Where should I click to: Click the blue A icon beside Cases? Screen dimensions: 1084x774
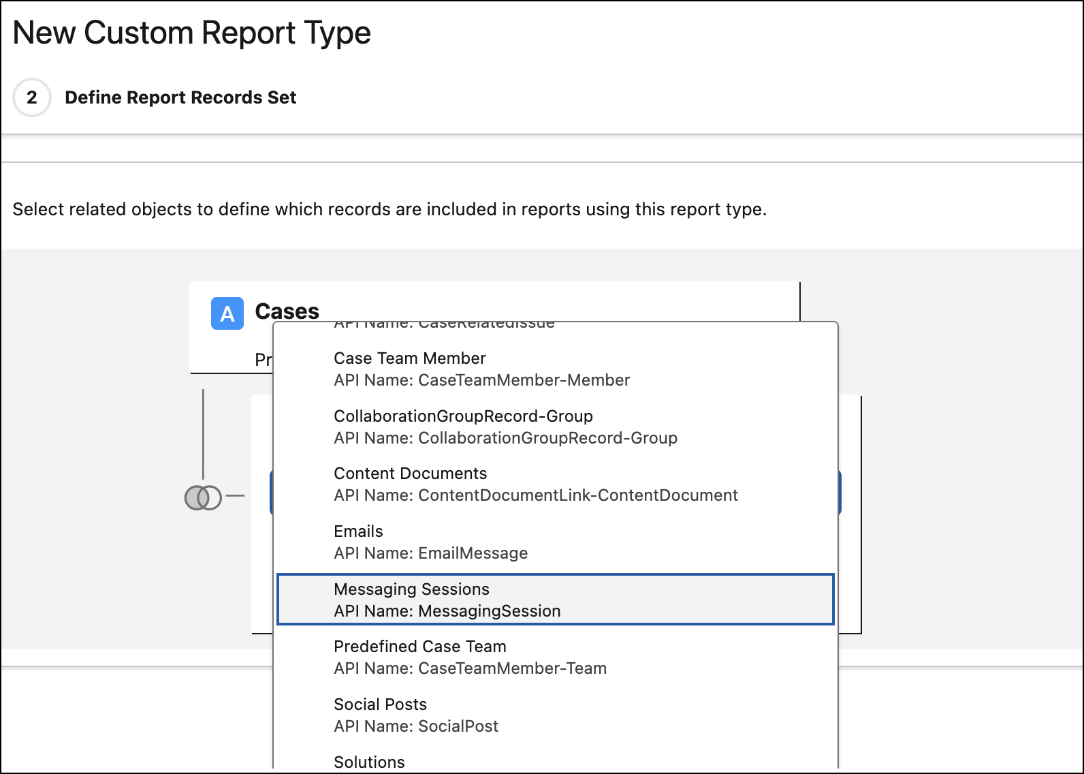[227, 313]
